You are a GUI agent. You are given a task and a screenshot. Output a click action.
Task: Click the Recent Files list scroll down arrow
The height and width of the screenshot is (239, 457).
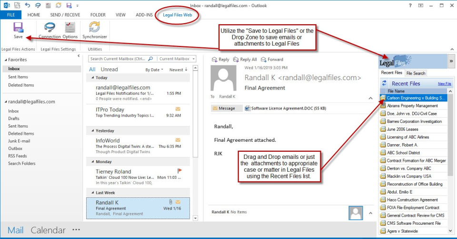click(450, 231)
